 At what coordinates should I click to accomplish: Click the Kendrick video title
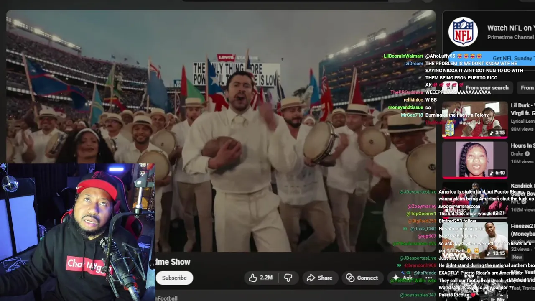pos(523,189)
